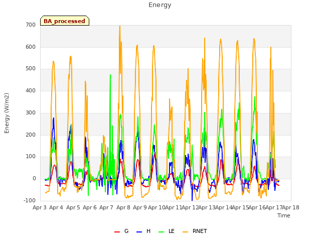The height and width of the screenshot is (241, 321).
Task: Click the blue H legend color marker
Action: (139, 232)
